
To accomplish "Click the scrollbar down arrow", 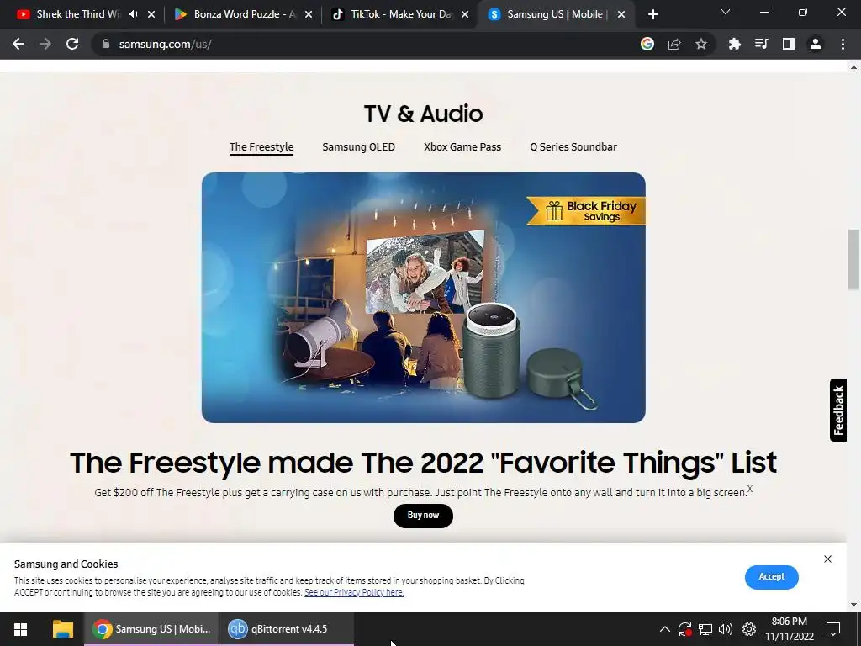I will 853,605.
